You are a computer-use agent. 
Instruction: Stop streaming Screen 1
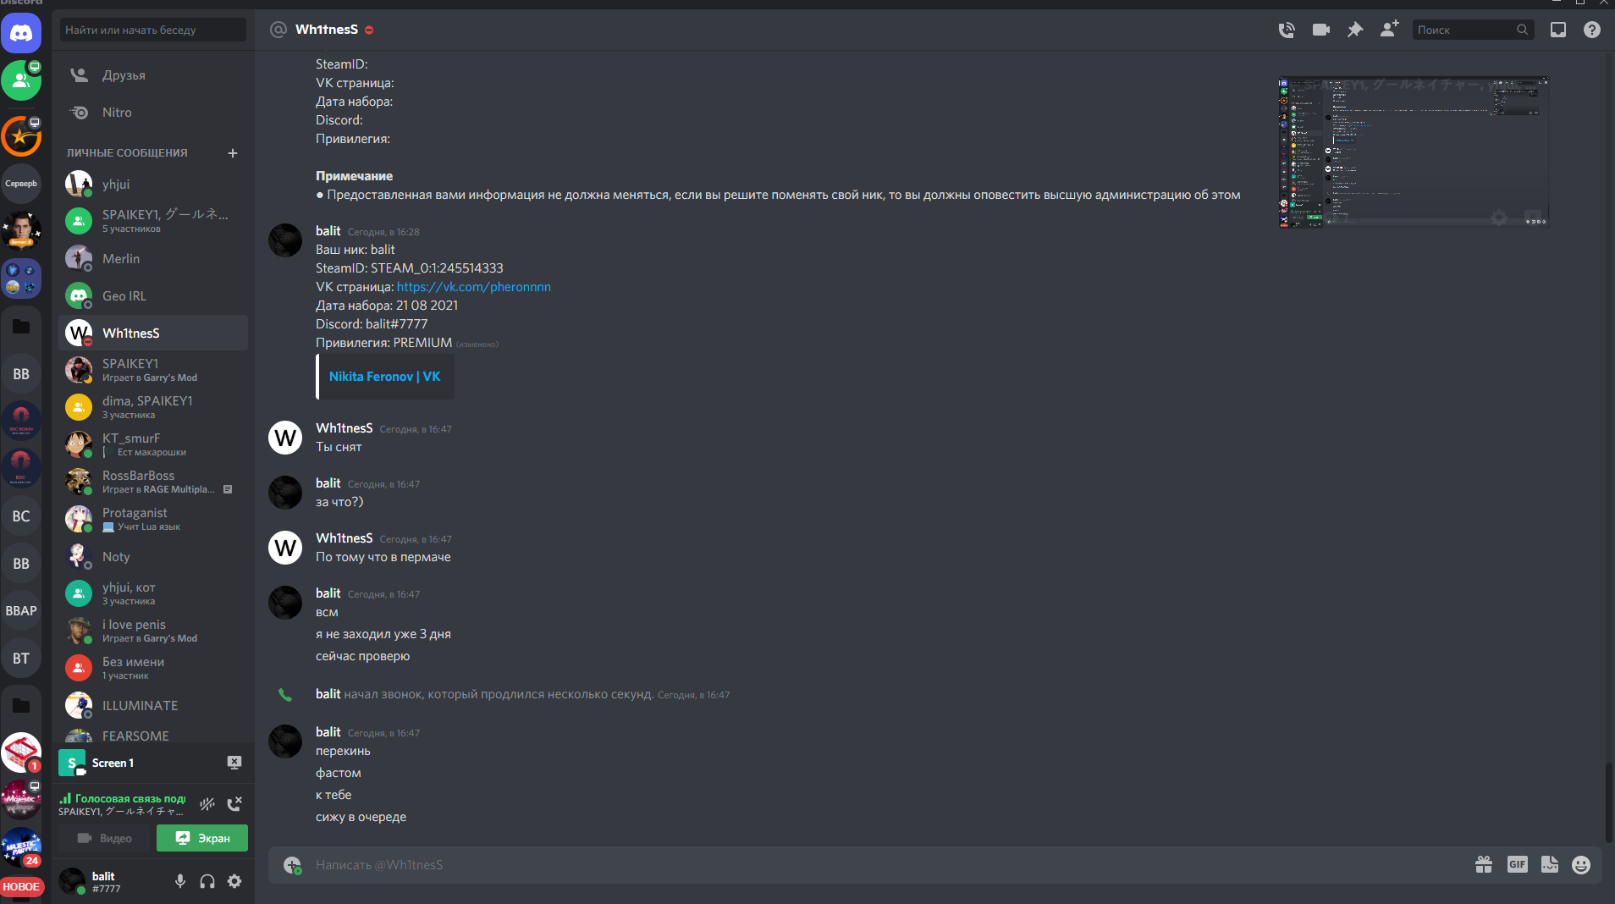pyautogui.click(x=234, y=763)
